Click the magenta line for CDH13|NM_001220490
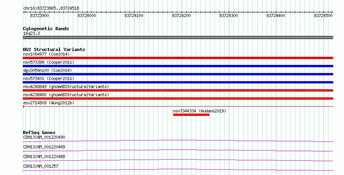Image resolution: width=344 pixels, height=175 pixels. pos(178,141)
